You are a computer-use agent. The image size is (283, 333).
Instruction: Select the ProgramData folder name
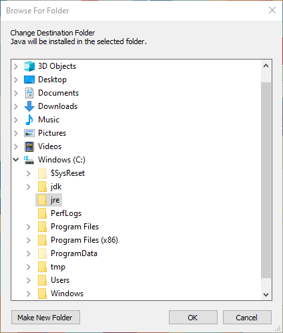[x=74, y=253]
